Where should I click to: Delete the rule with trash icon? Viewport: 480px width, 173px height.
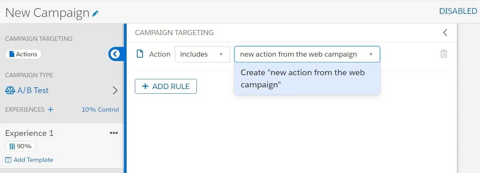pyautogui.click(x=443, y=54)
